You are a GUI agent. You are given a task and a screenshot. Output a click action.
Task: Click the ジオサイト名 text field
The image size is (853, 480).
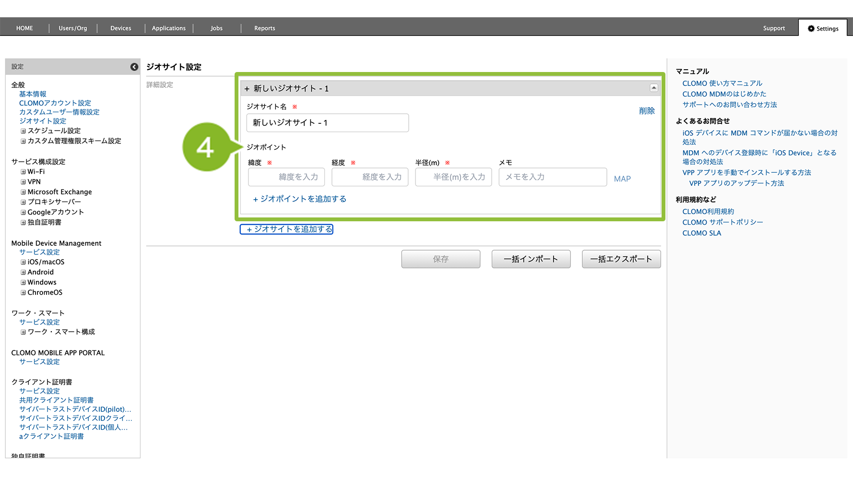(327, 123)
